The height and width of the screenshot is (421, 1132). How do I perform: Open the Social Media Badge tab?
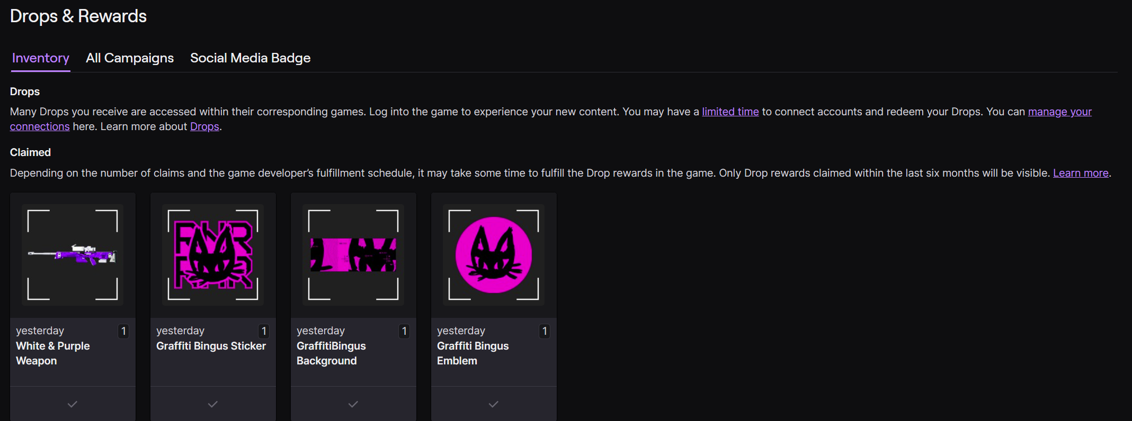tap(250, 58)
